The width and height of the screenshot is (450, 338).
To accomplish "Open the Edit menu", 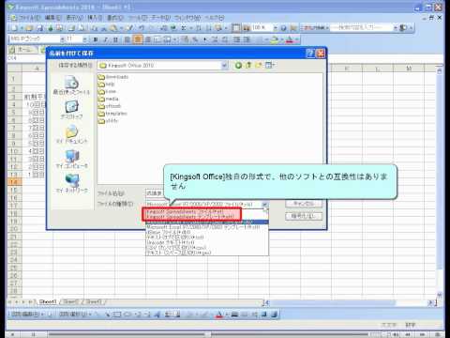I will click(x=52, y=18).
